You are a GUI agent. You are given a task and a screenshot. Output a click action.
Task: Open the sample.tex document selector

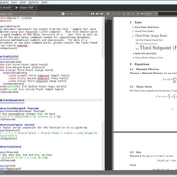[17, 14]
